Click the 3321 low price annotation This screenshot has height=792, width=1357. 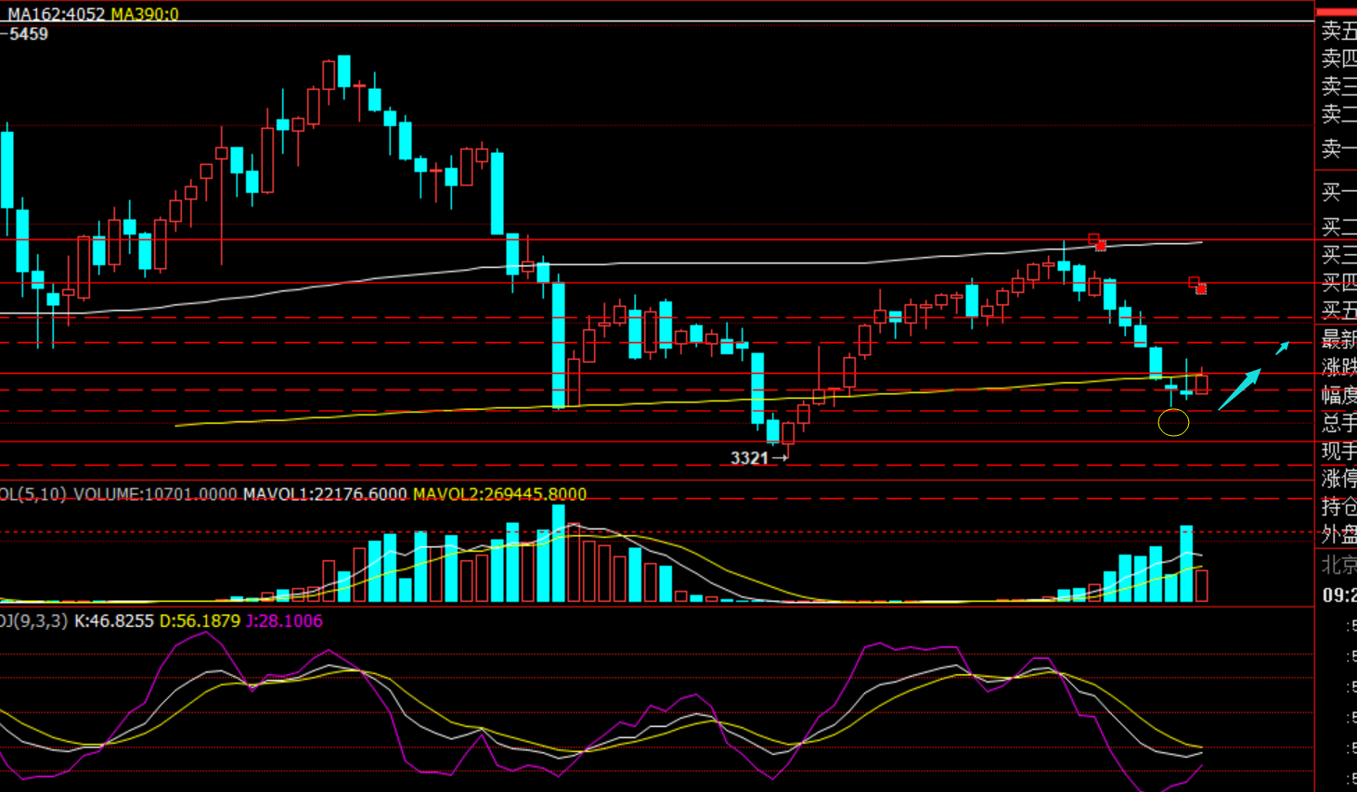[x=749, y=458]
